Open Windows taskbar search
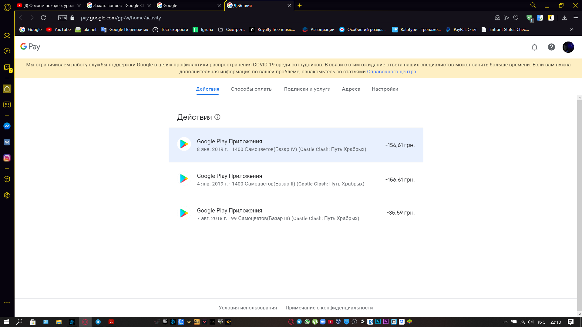This screenshot has width=582, height=327. tap(19, 322)
